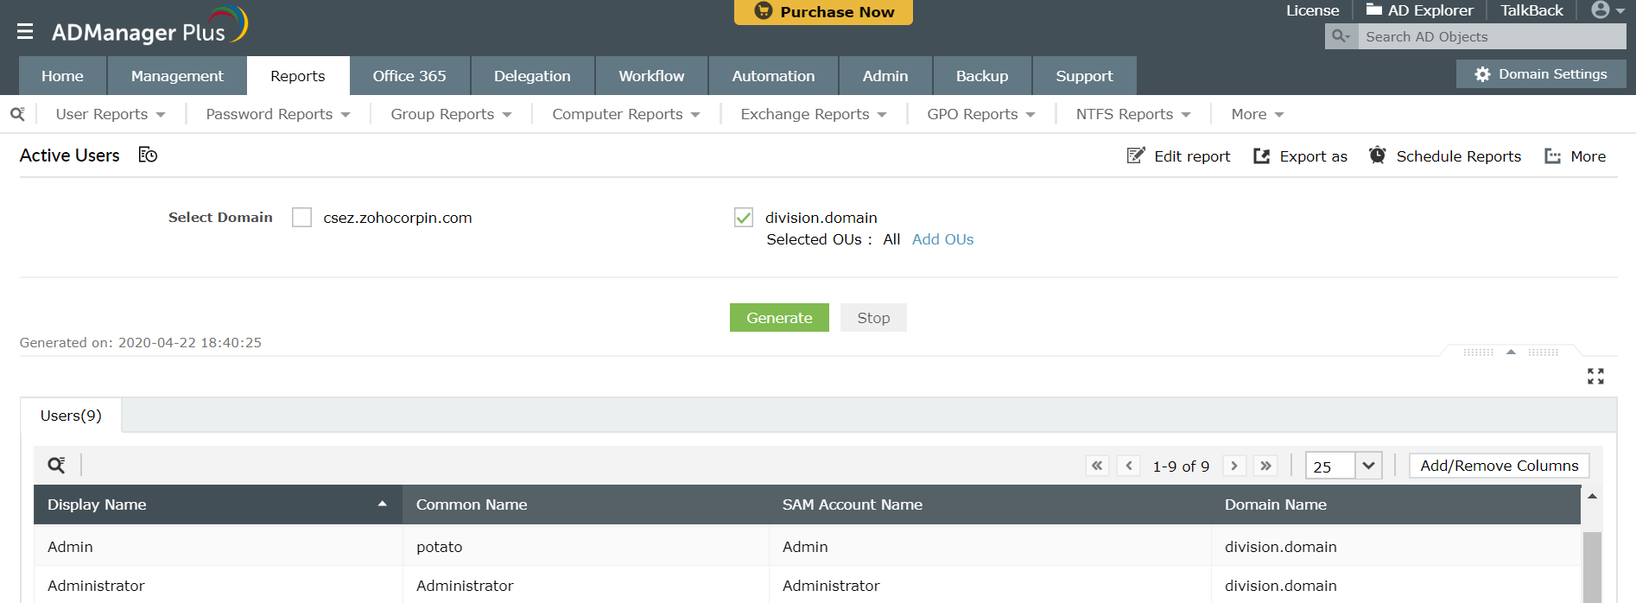Click the Edit report pencil icon

(x=1136, y=156)
